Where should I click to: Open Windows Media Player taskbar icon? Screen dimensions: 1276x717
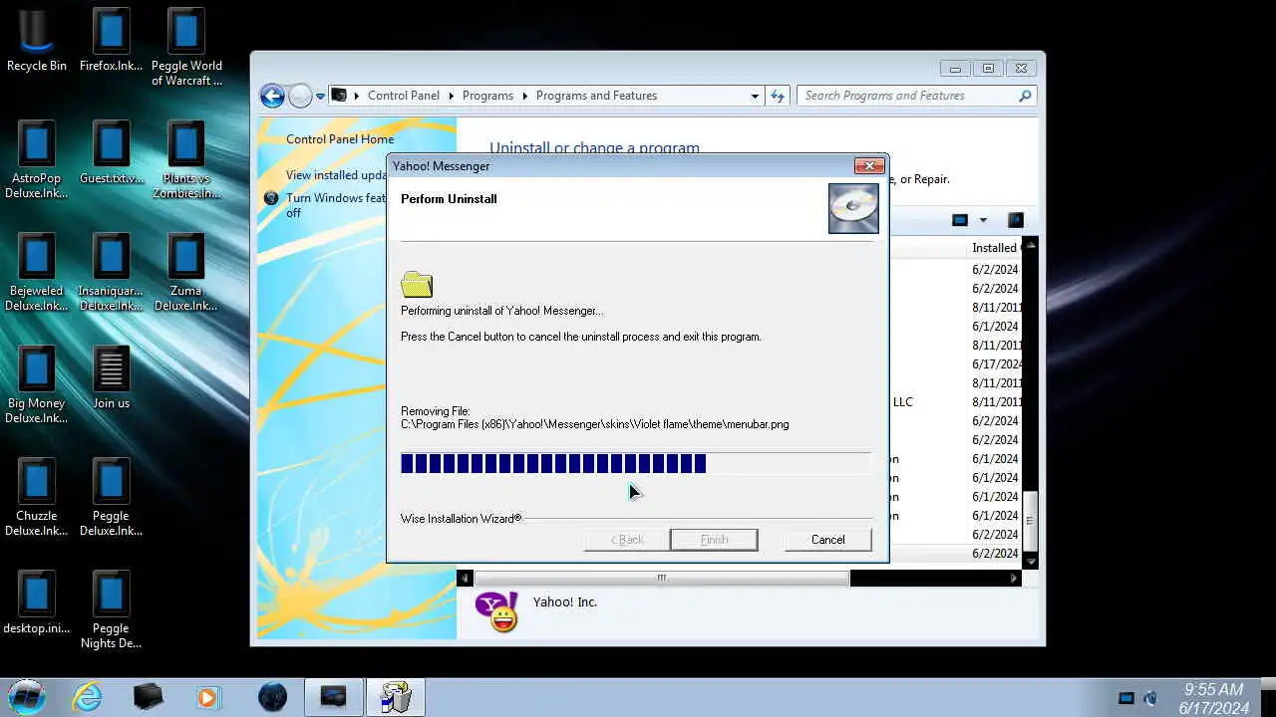[x=207, y=697]
